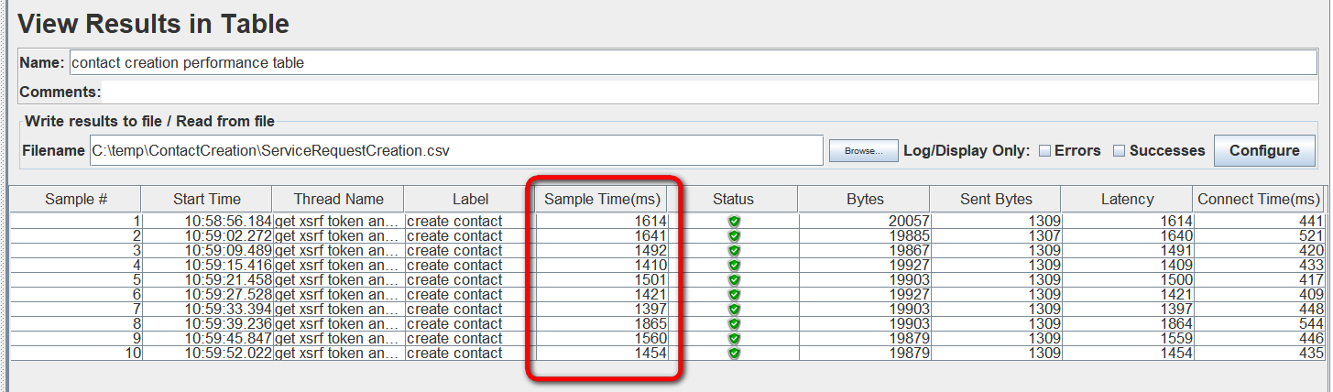Sort by the Latency column header
Image resolution: width=1333 pixels, height=392 pixels.
(x=1127, y=199)
